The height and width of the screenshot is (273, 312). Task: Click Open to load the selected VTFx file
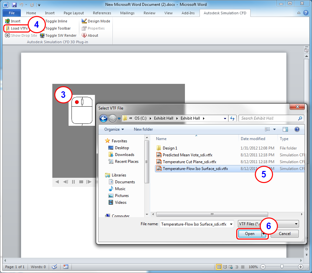249,233
